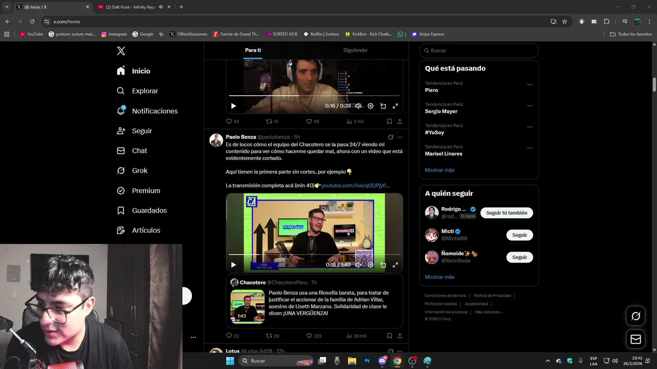Open settings gear on Paolo Benza video
Image resolution: width=657 pixels, height=369 pixels.
pos(371,265)
